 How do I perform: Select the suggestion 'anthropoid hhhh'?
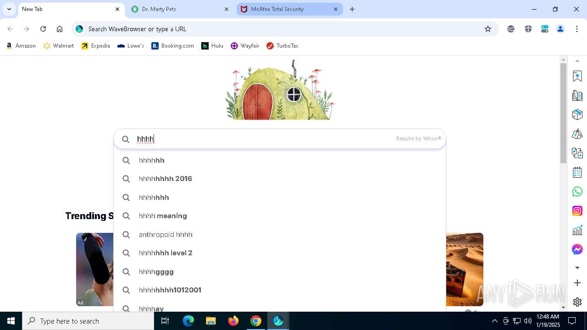[x=280, y=235]
